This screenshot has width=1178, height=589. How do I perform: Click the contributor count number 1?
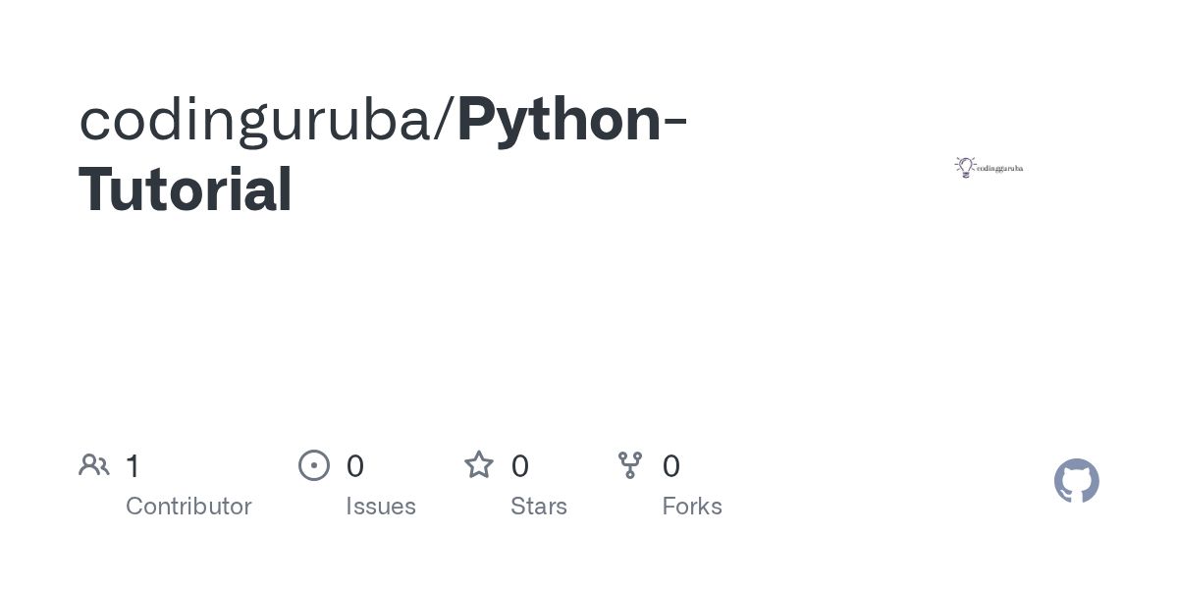[134, 466]
